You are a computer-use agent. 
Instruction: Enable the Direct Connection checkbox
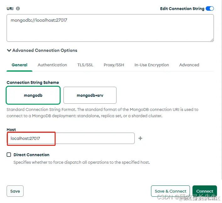click(9, 155)
